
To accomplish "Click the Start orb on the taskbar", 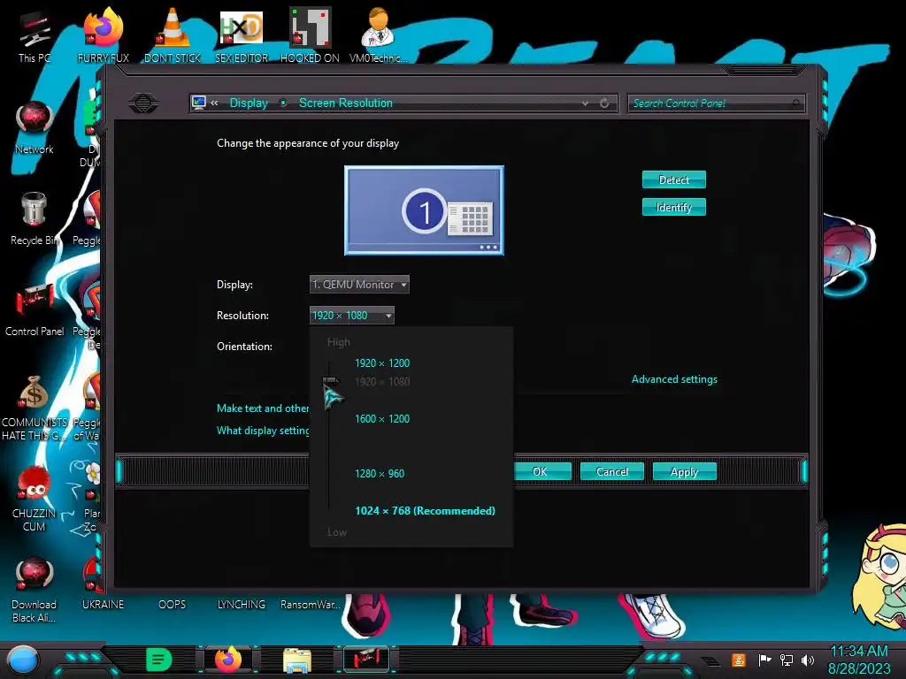I will coord(23,660).
